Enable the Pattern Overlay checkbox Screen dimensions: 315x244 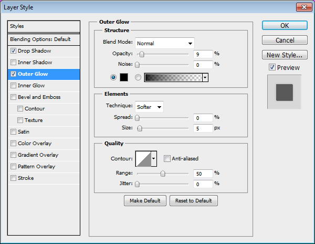(13, 167)
